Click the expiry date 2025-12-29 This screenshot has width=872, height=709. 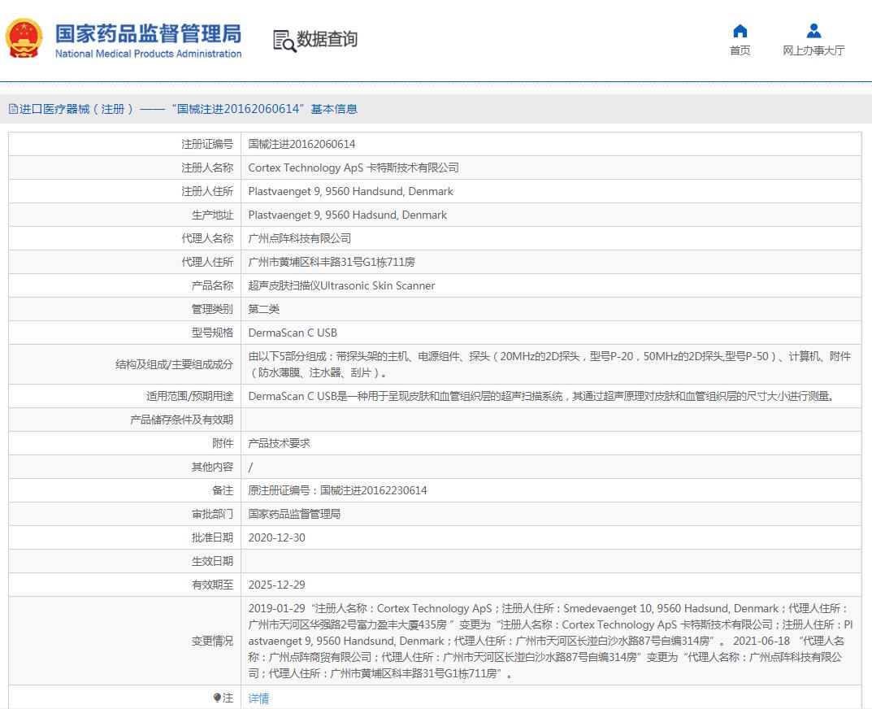pyautogui.click(x=276, y=585)
